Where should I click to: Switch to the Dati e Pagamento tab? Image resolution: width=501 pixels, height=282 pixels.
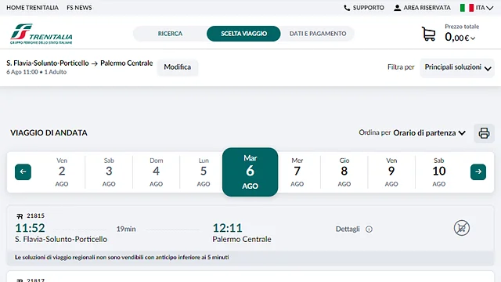tap(318, 34)
